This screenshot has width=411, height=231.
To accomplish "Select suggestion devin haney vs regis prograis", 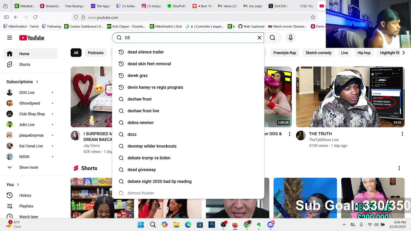I will point(188,87).
